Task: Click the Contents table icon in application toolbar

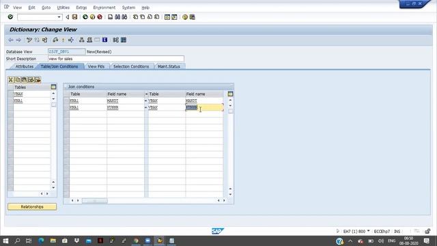Action: (x=124, y=40)
